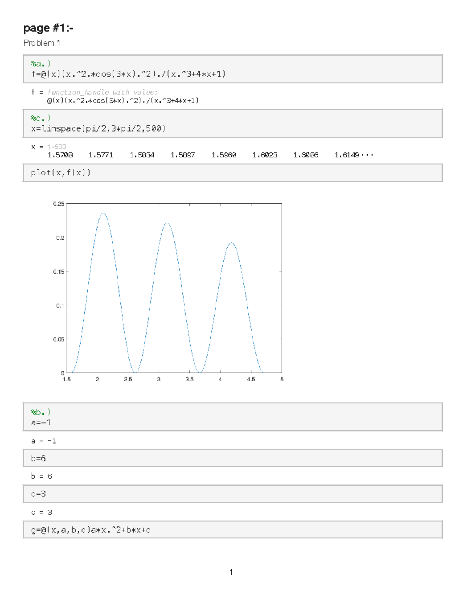Click the g=@(x,a,b,c) code cell
The height and width of the screenshot is (599, 463).
pyautogui.click(x=233, y=530)
